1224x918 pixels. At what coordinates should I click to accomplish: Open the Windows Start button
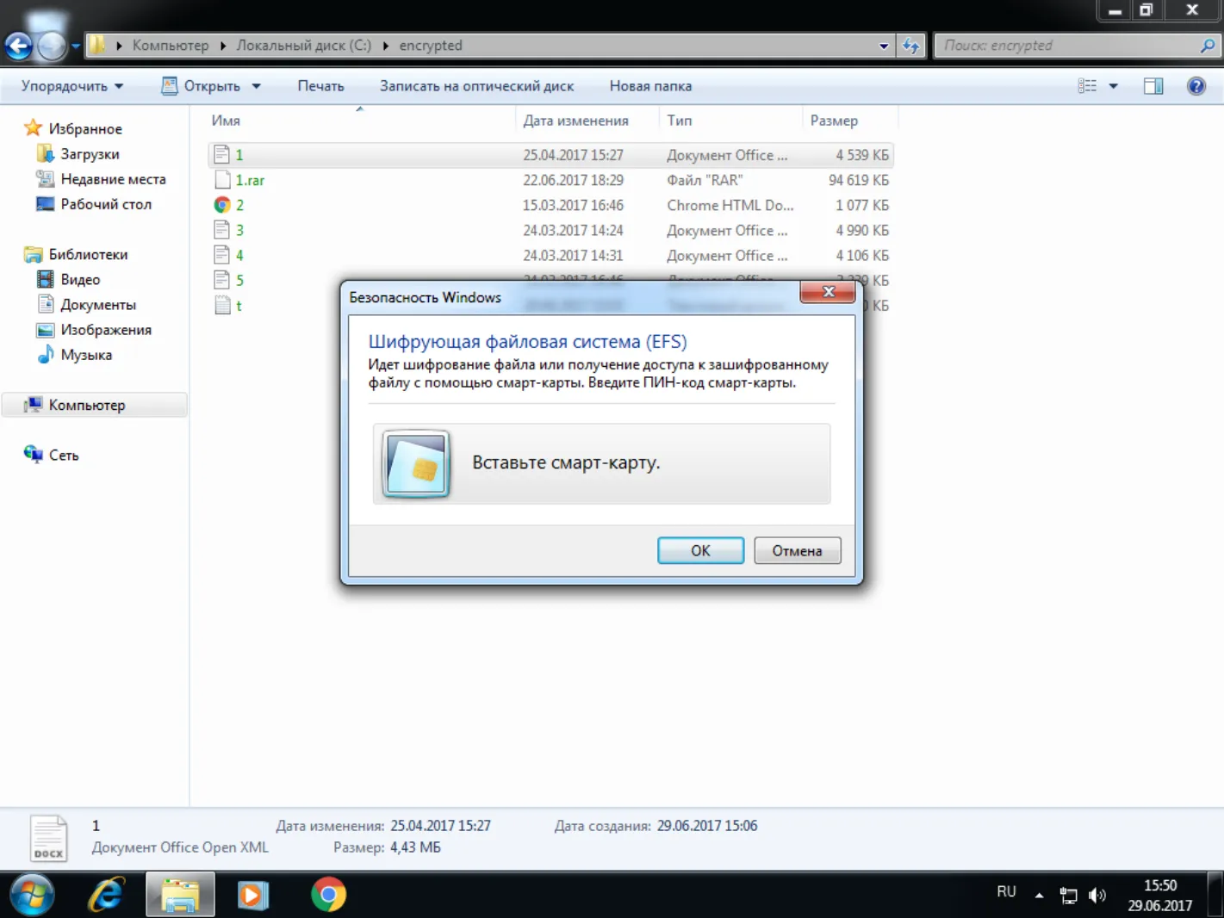32,895
